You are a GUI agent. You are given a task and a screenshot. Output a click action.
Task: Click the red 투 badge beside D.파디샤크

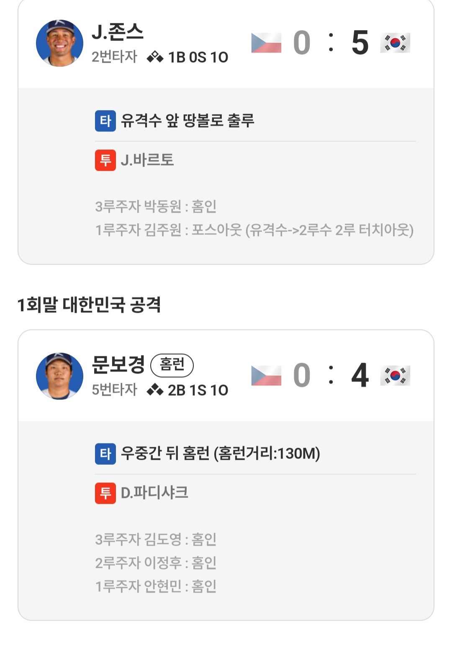(105, 493)
